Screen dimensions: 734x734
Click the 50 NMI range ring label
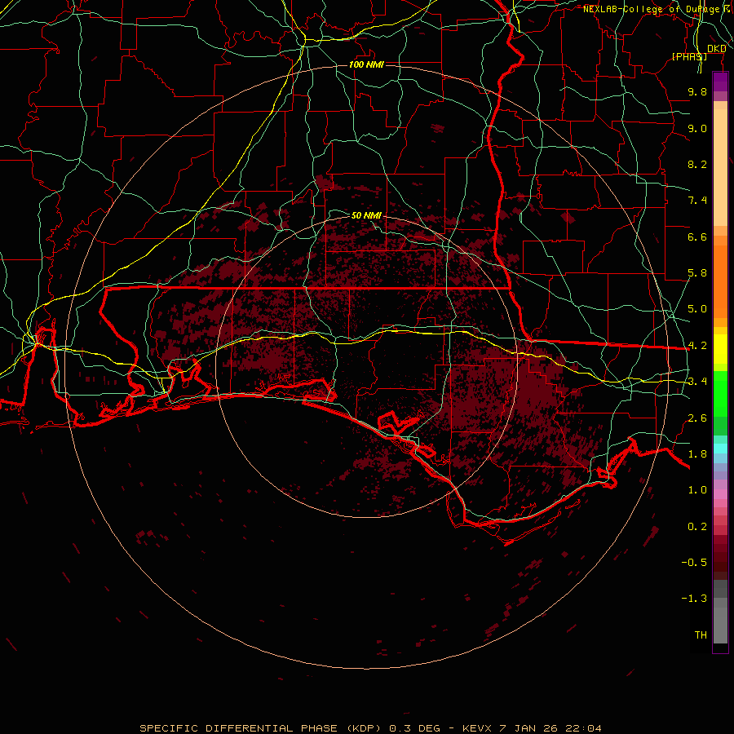pyautogui.click(x=366, y=215)
